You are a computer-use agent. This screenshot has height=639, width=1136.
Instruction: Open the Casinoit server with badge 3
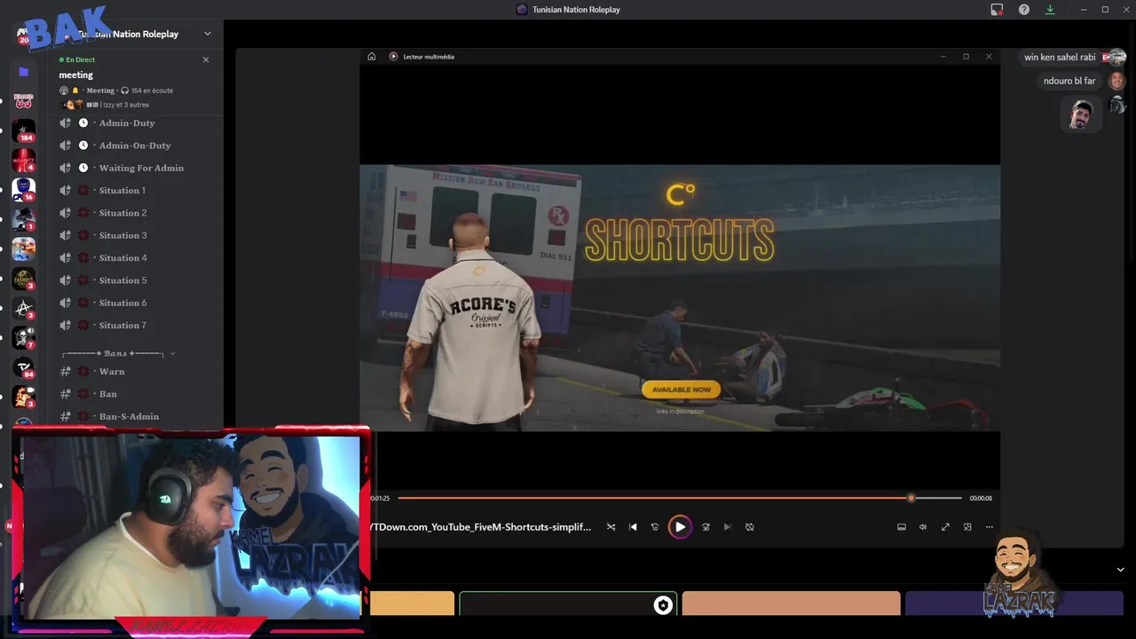pyautogui.click(x=24, y=279)
